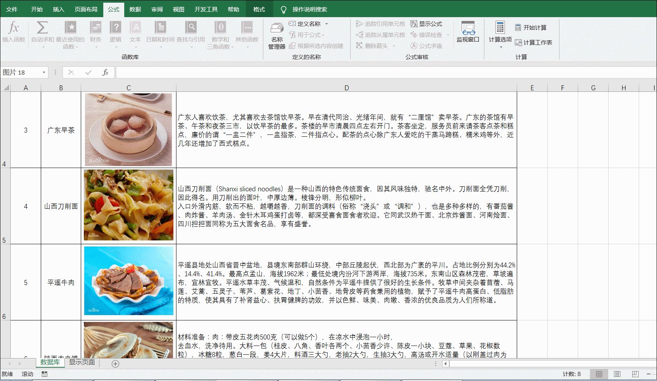Viewport: 657px width, 381px height.
Task: Switch to Normal view in status bar
Action: coord(599,374)
